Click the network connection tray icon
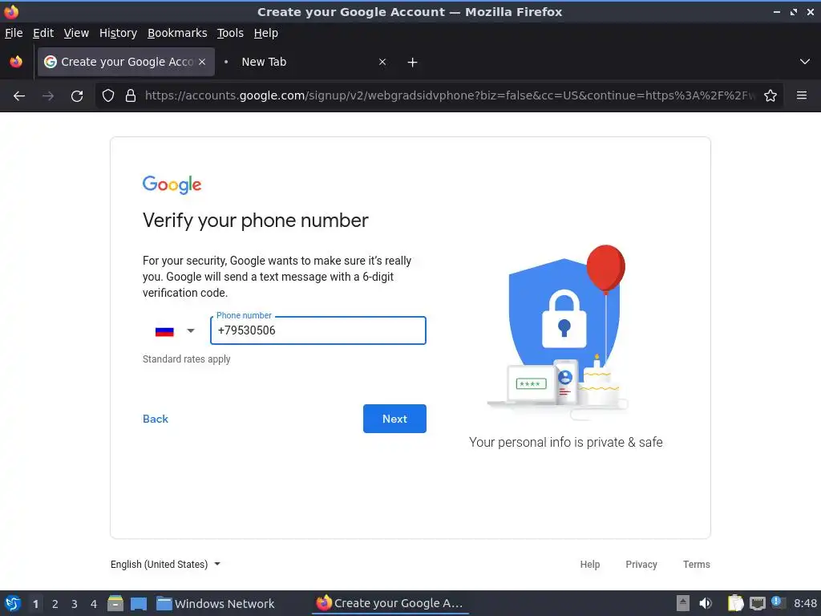The image size is (821, 616). click(x=757, y=603)
